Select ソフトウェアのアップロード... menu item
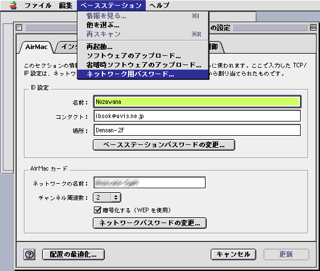 (x=143, y=56)
